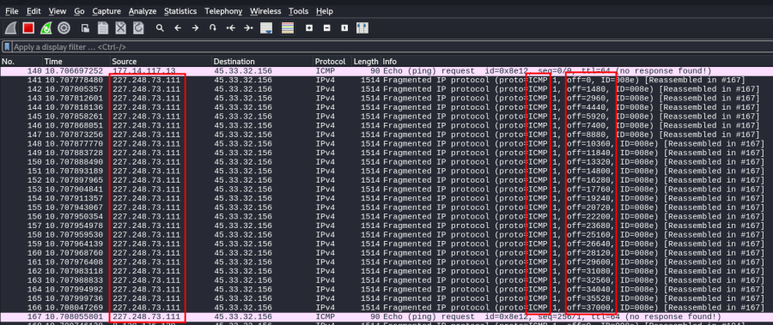The image size is (773, 325).
Task: Toggle auto scroll during live capture
Action: pyautogui.click(x=266, y=28)
